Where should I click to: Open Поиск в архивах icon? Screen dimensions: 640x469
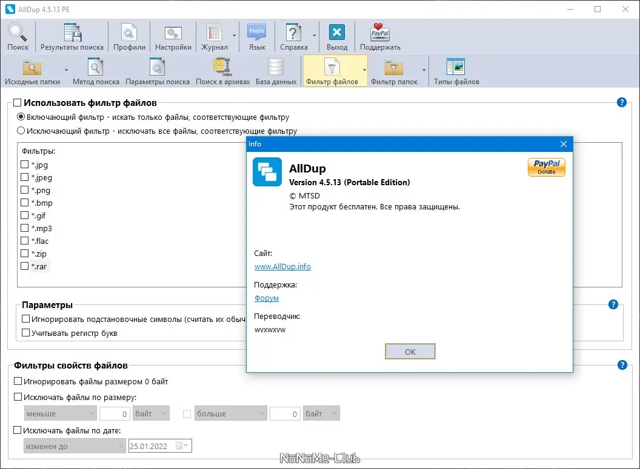(x=222, y=71)
